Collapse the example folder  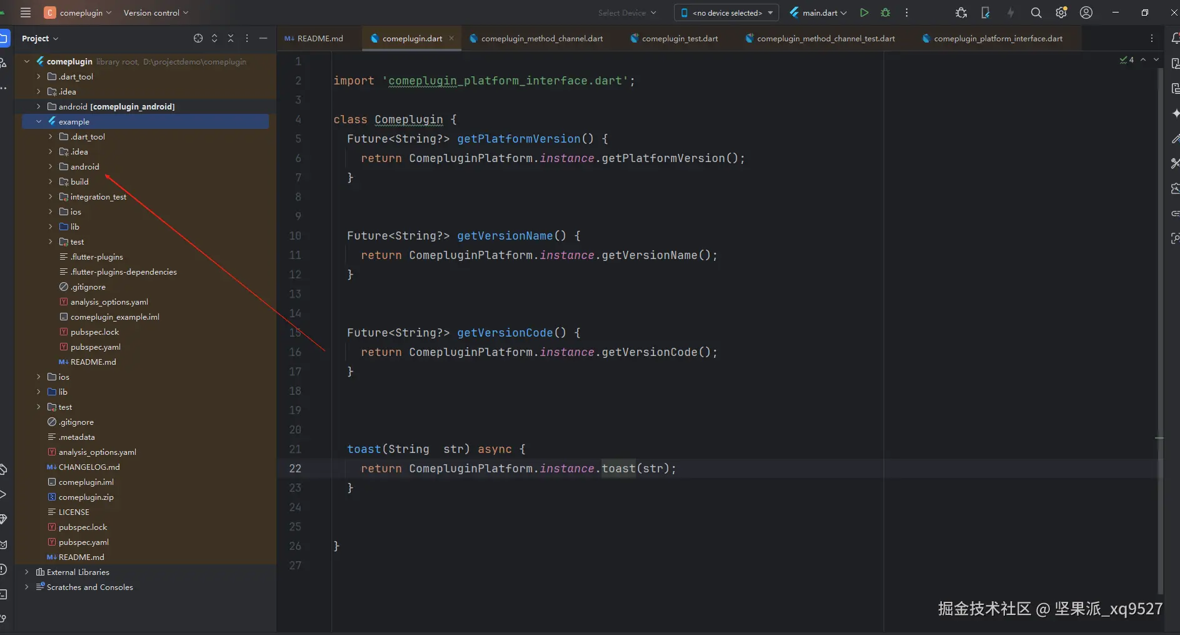tap(39, 121)
